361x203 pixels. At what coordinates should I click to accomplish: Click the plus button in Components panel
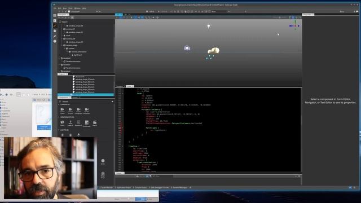[x=112, y=101]
